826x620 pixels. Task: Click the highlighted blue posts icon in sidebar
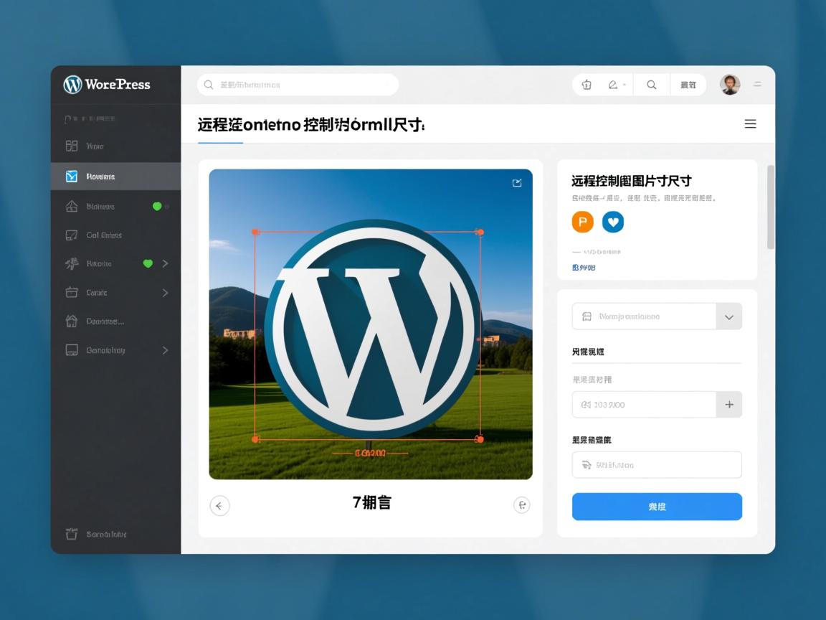[72, 176]
